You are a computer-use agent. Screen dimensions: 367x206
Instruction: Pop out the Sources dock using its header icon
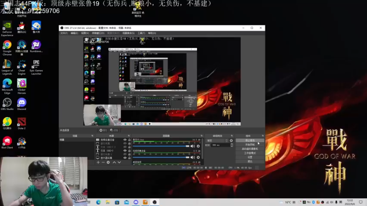(x=129, y=136)
